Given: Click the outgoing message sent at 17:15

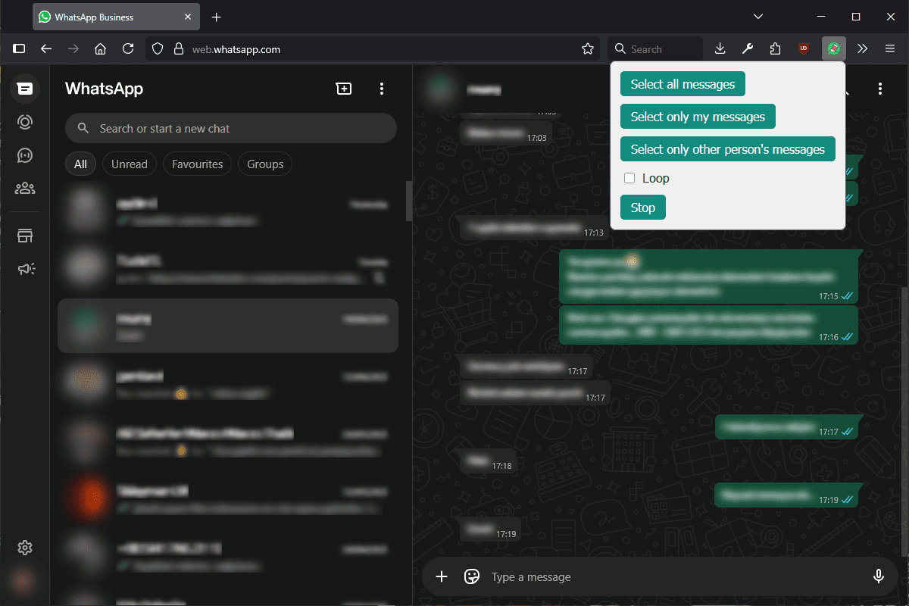Looking at the screenshot, I should [x=708, y=276].
